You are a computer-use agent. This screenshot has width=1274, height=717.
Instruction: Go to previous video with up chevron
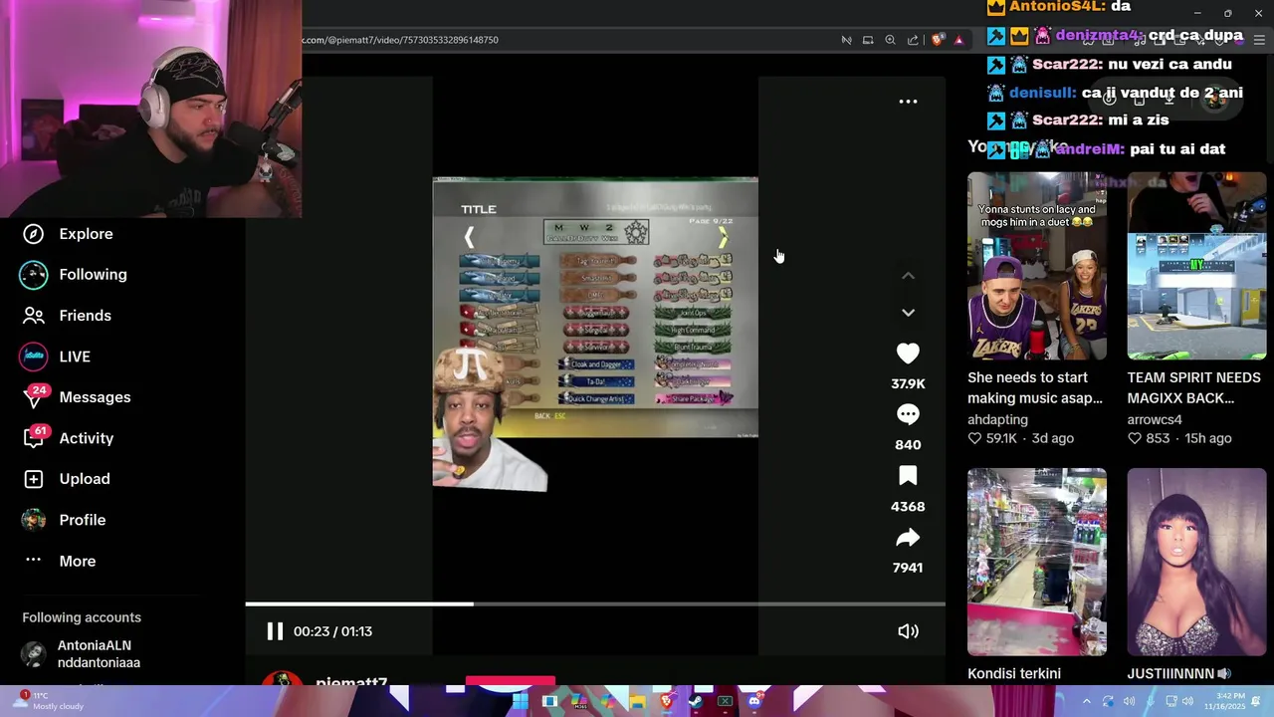pos(908,276)
